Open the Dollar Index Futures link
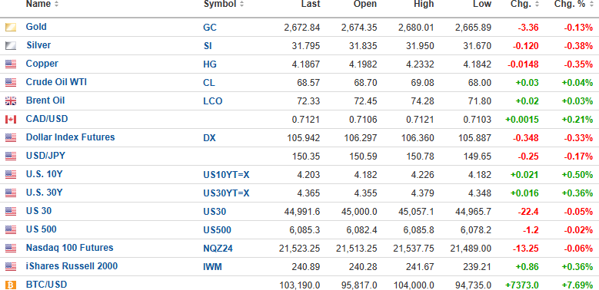 (70, 137)
